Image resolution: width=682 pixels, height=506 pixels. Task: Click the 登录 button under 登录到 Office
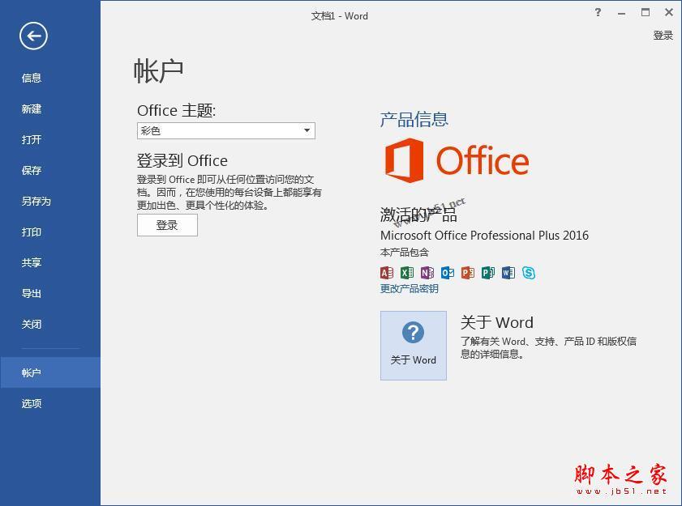(x=167, y=225)
